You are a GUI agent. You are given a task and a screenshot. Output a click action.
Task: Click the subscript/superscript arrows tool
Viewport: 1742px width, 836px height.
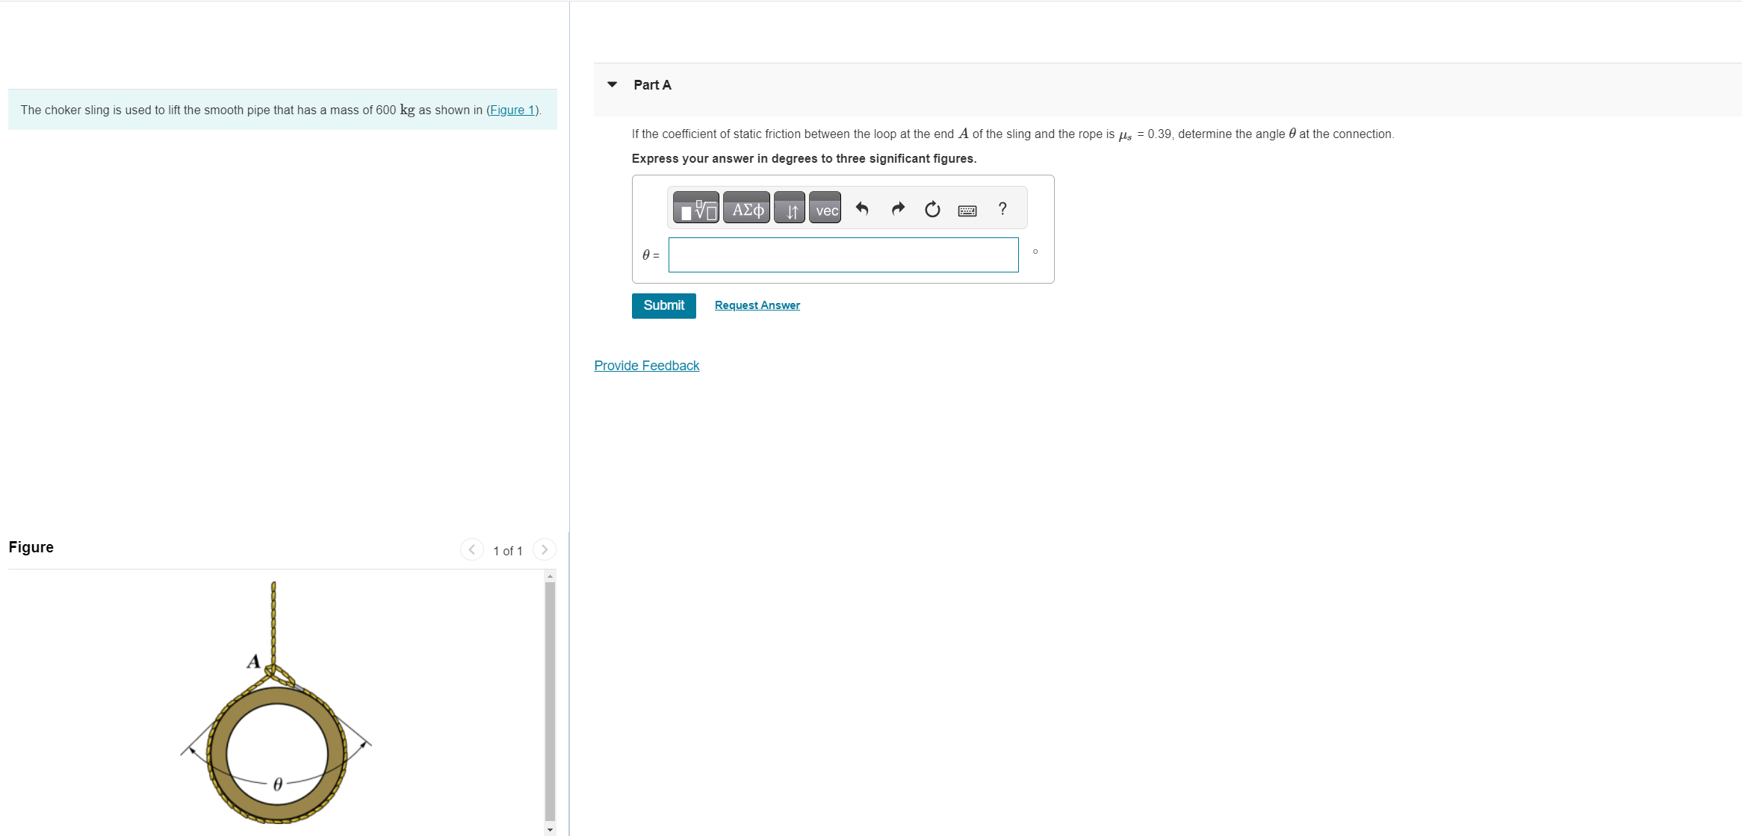click(x=790, y=209)
